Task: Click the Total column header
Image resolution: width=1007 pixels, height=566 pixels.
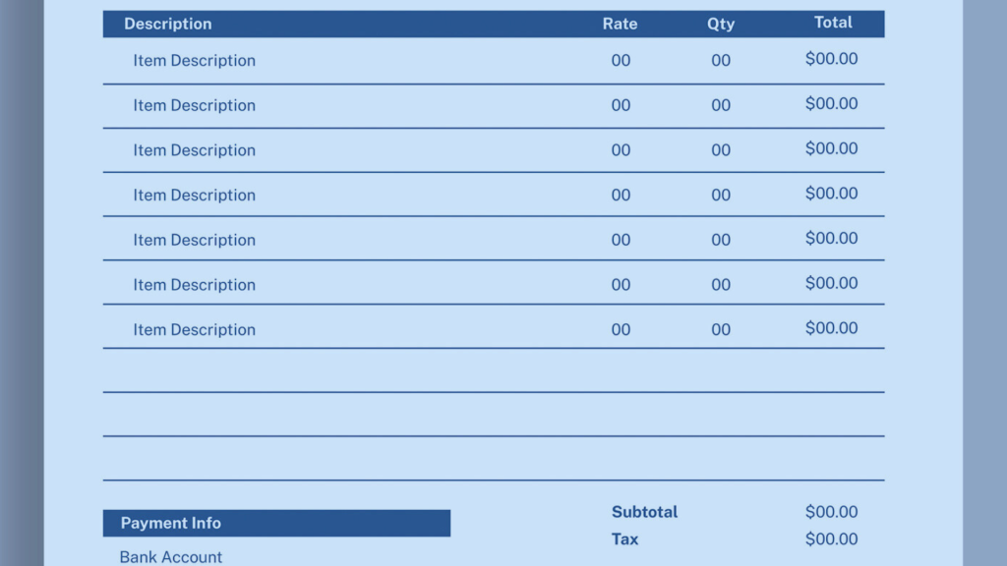Action: (x=833, y=23)
